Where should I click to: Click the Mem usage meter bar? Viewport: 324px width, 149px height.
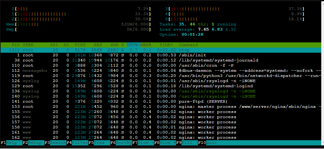79,24
